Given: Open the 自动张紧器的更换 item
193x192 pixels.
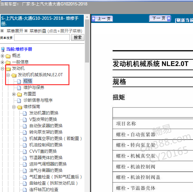Looking at the screenshot, I should pyautogui.click(x=46, y=126).
